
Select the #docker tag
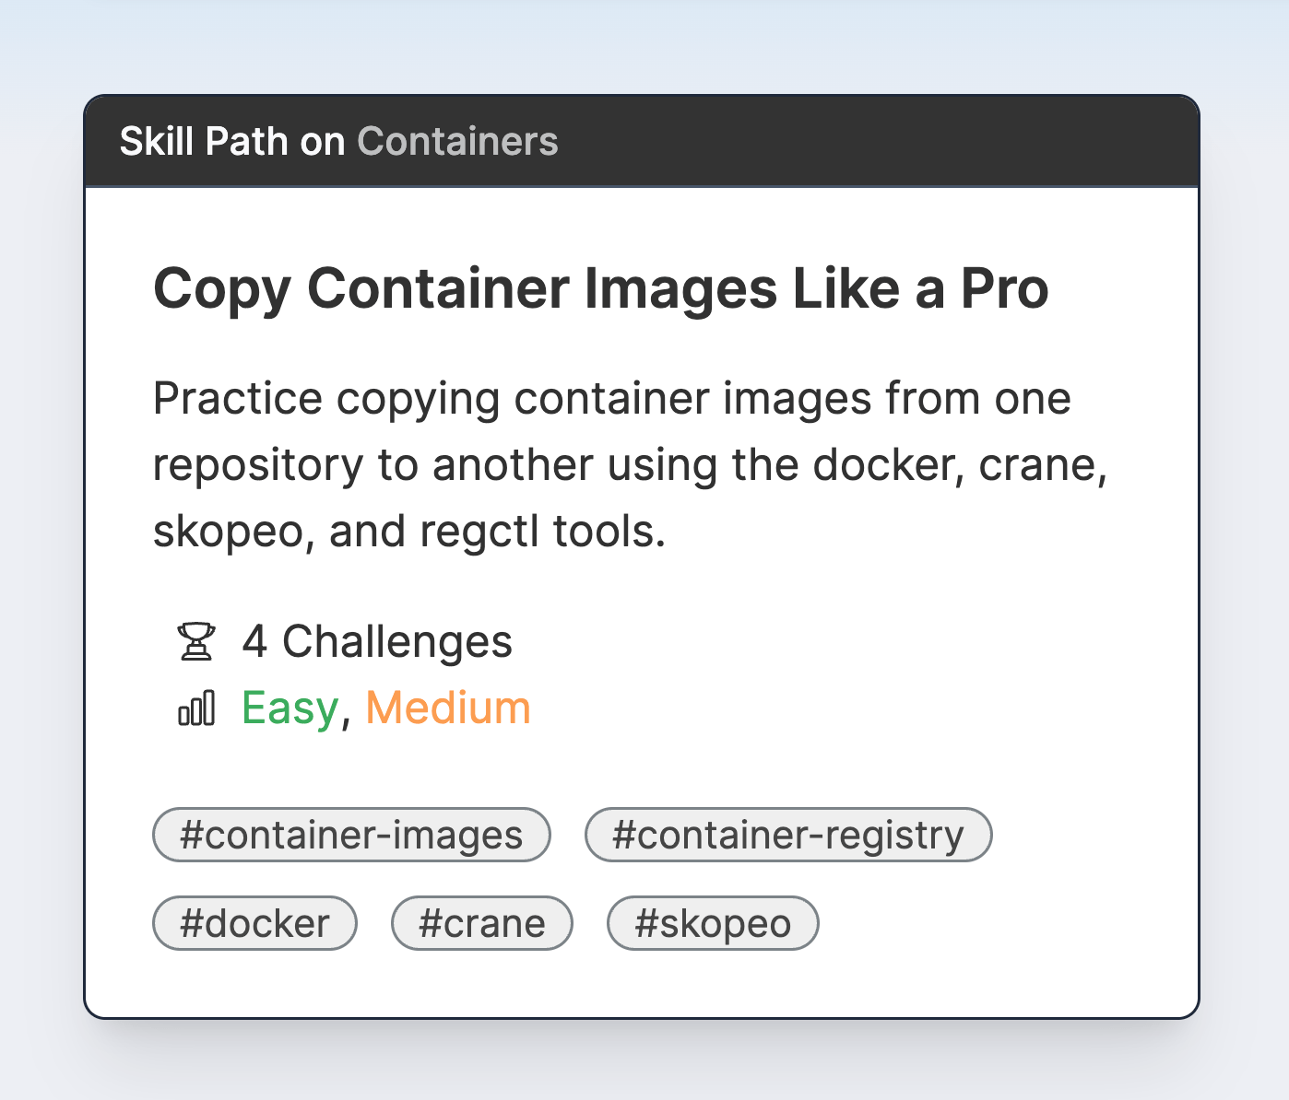click(x=255, y=922)
